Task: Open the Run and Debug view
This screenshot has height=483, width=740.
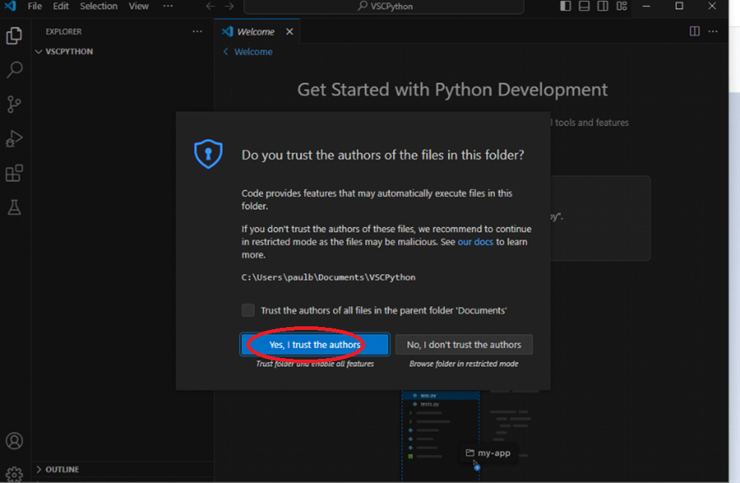Action: click(14, 139)
